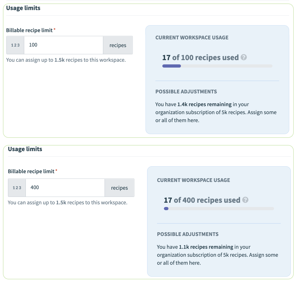This screenshot has height=282, width=298.
Task: Focus the billable recipe limit field containing 100
Action: (64, 45)
